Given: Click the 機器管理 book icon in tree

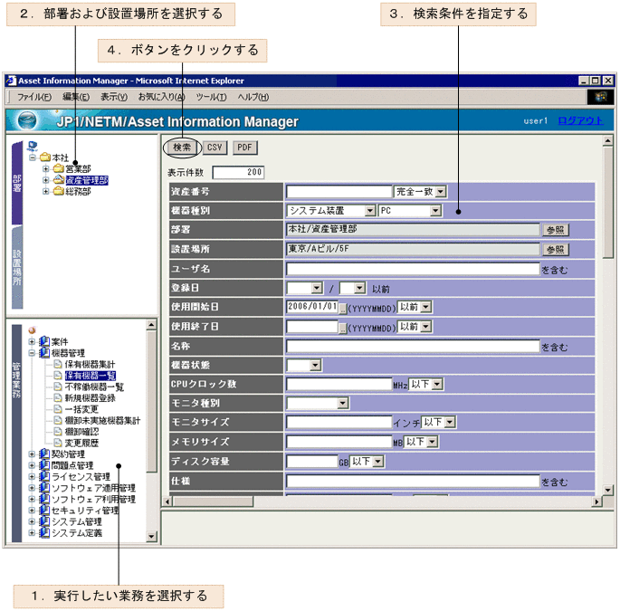Looking at the screenshot, I should click(x=43, y=353).
